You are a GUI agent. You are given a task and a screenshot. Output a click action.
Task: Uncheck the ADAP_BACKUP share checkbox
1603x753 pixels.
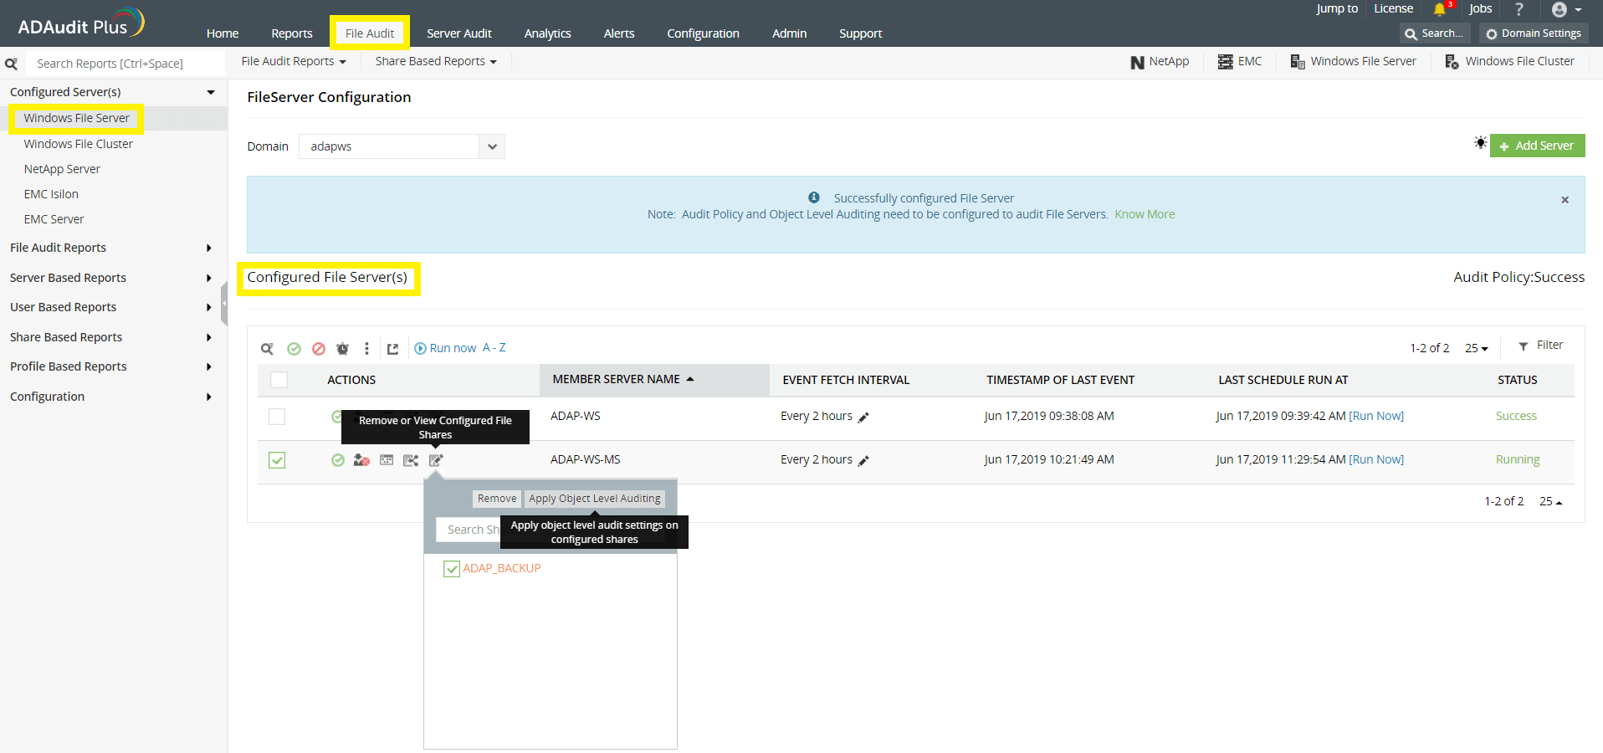pyautogui.click(x=452, y=568)
